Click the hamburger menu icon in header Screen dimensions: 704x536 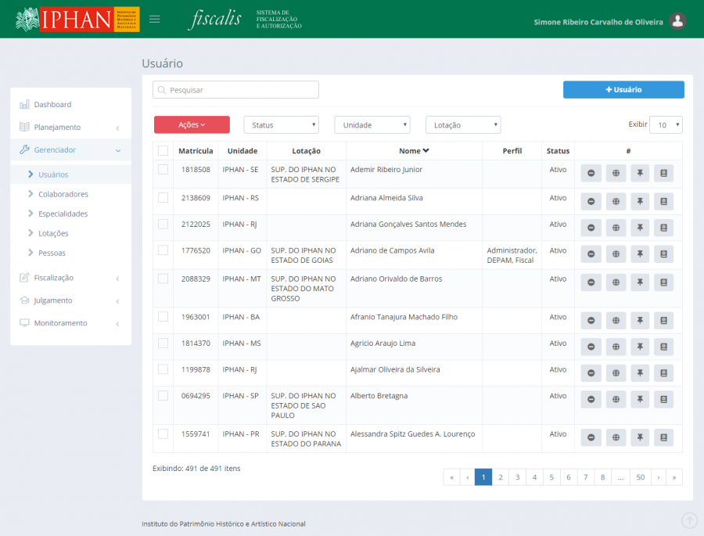coord(154,19)
